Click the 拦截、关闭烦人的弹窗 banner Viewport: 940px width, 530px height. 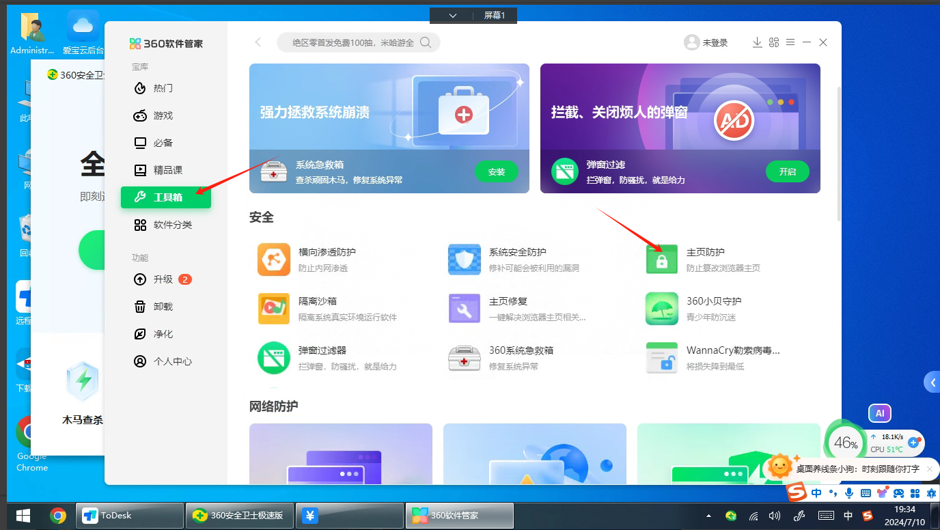tap(680, 128)
